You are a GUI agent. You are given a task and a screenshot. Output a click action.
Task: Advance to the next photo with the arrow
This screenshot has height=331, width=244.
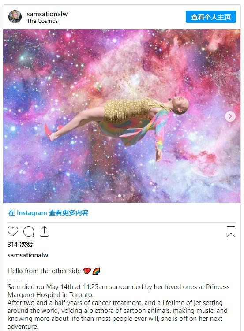pos(230,116)
